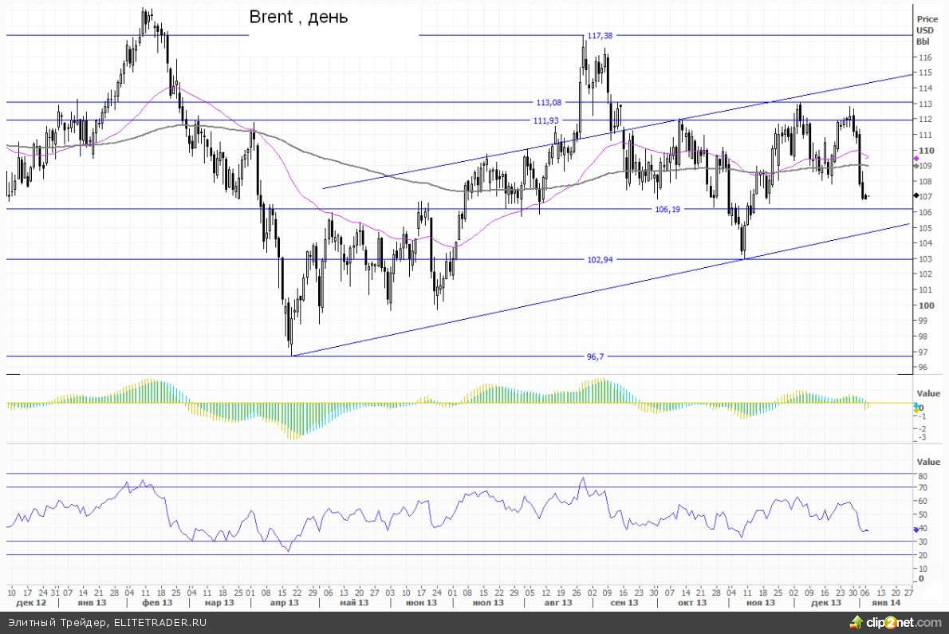This screenshot has width=949, height=634.
Task: Click the blue diamond marker on oscillator axis
Action: [916, 529]
